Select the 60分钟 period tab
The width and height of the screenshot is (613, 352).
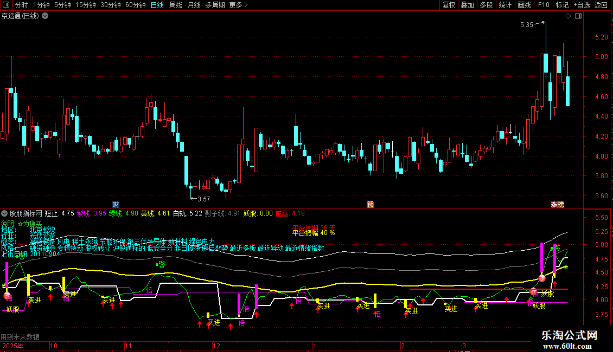(x=135, y=5)
